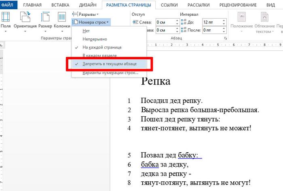
Task: Select 'На каждой странице' numbering option
Action: click(102, 47)
